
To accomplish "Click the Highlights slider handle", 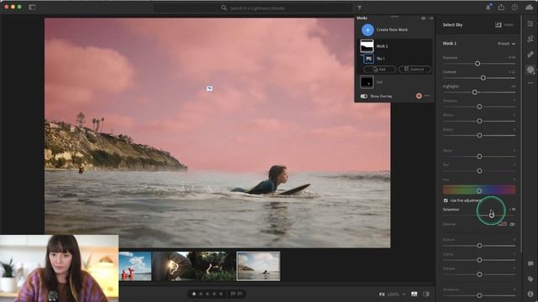I will click(475, 92).
